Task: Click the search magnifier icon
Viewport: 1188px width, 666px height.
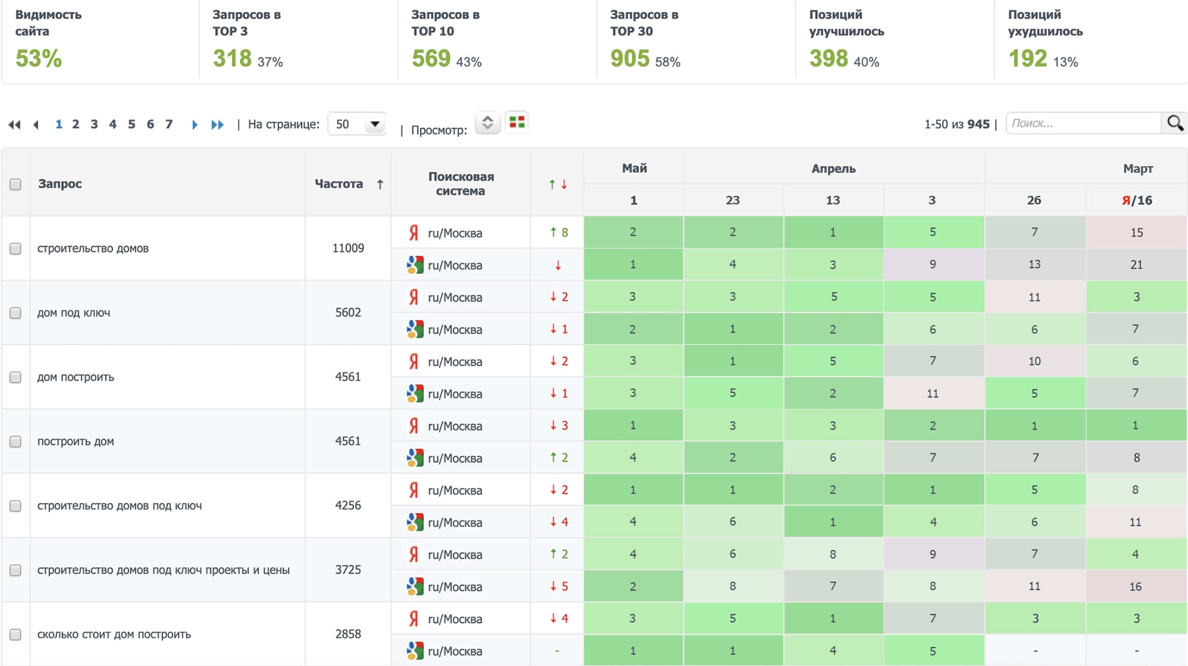Action: [1174, 123]
